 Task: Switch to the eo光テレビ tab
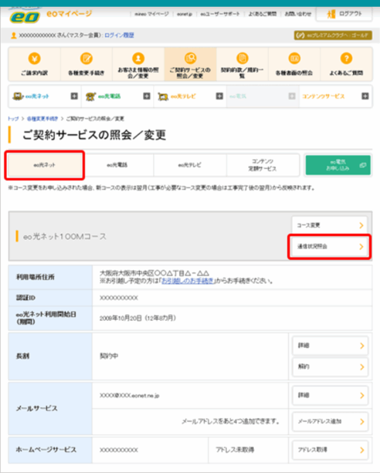190,165
